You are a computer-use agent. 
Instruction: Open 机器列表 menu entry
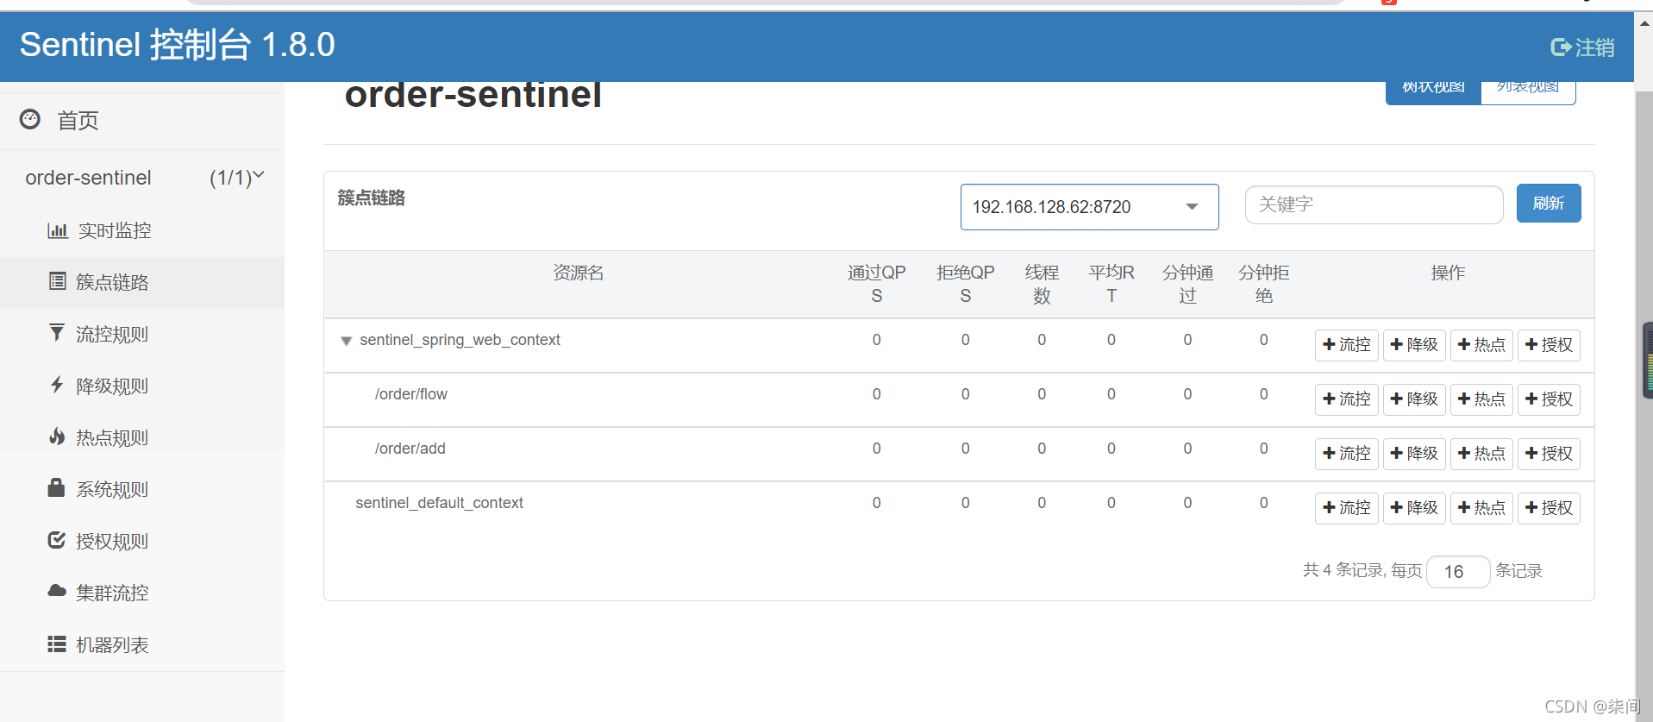point(142,644)
